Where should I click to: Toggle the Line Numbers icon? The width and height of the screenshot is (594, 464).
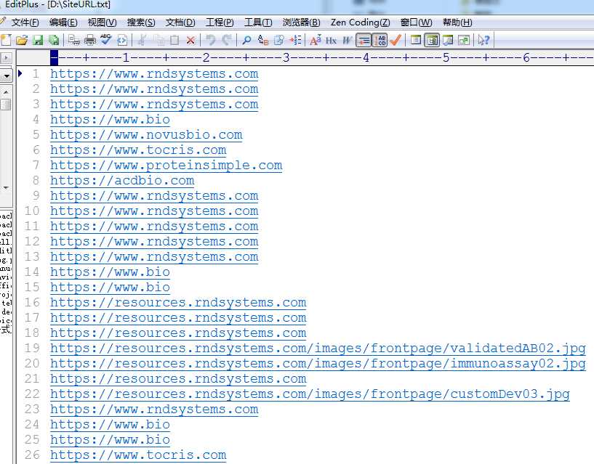click(380, 40)
